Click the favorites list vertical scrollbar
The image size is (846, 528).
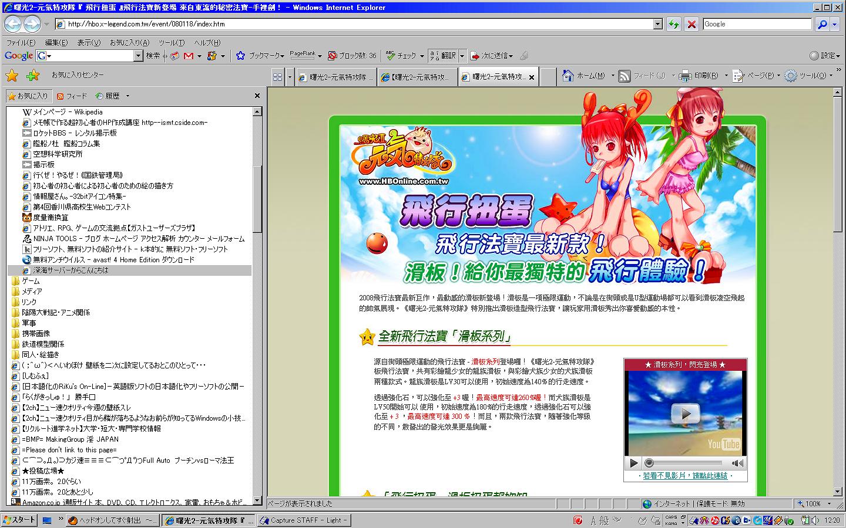(257, 305)
